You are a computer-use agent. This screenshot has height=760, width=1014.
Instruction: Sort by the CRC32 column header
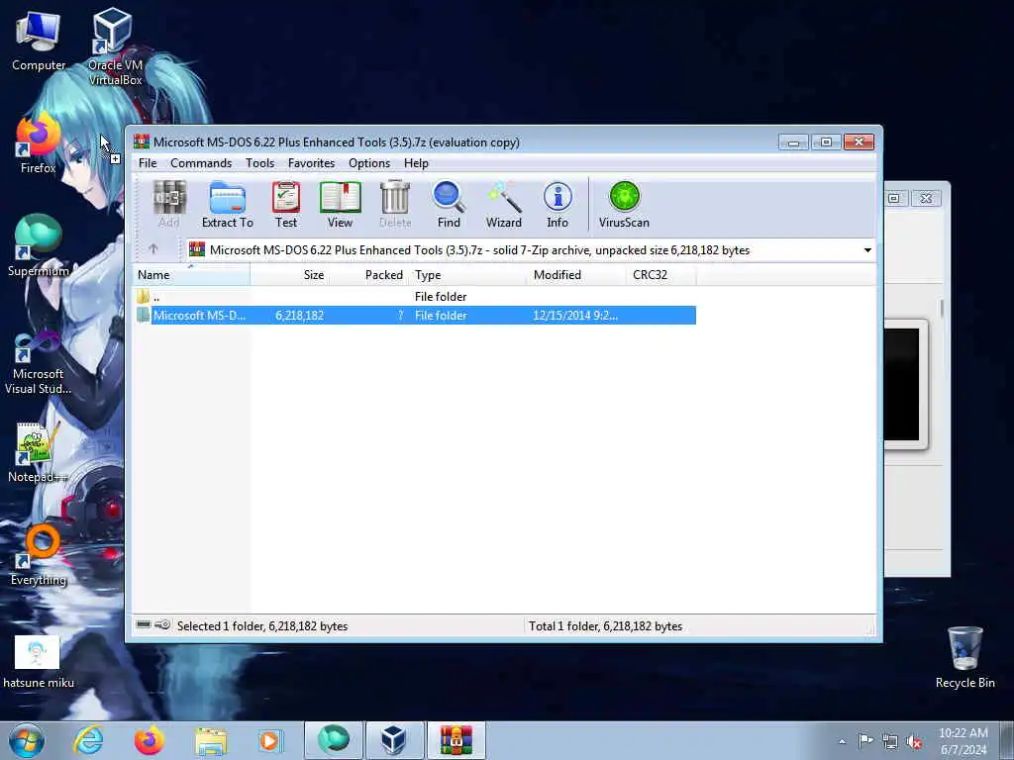pos(660,275)
